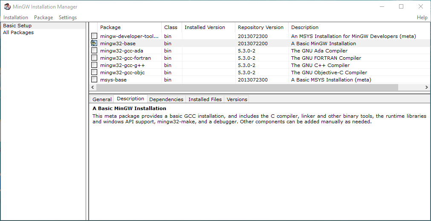431x221 pixels.
Task: Toggle the msys-base package checkbox
Action: 94,79
